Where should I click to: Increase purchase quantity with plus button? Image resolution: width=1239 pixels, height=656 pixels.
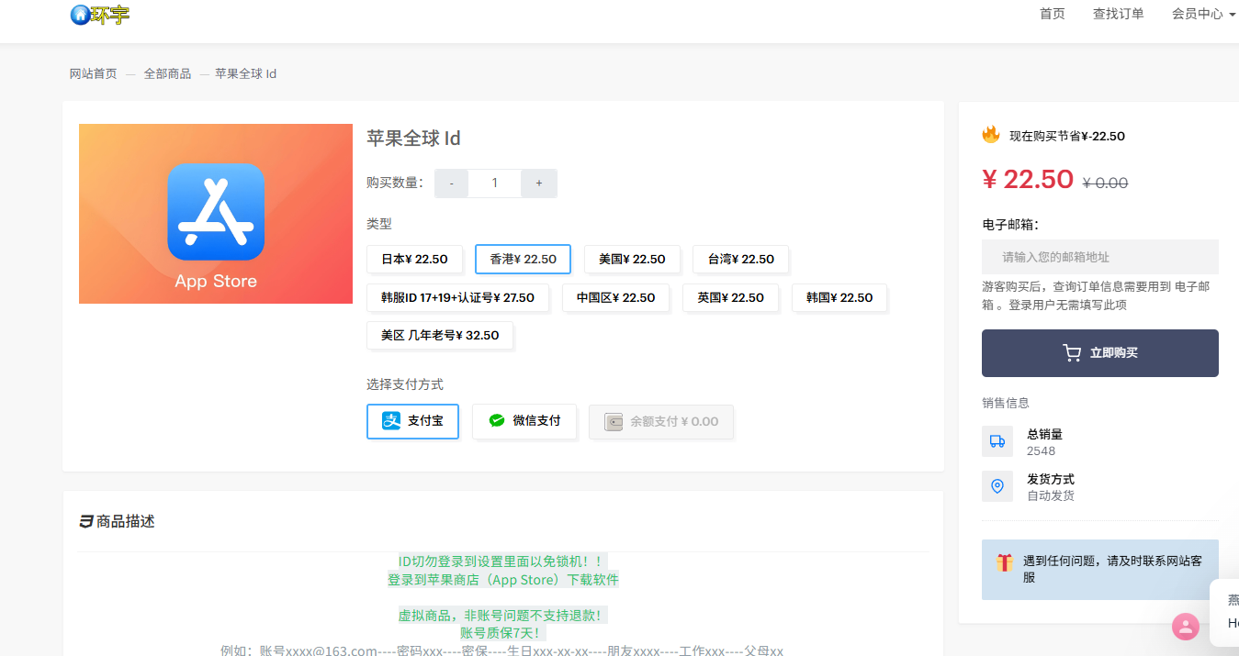pyautogui.click(x=539, y=183)
